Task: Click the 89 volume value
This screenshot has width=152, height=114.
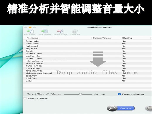Action: click(96, 94)
